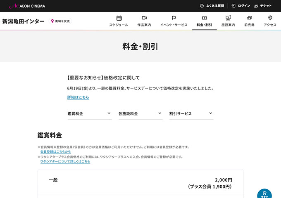Image resolution: width=281 pixels, height=198 pixels.
Task: Open 前売券 menu item
Action: 250,25
